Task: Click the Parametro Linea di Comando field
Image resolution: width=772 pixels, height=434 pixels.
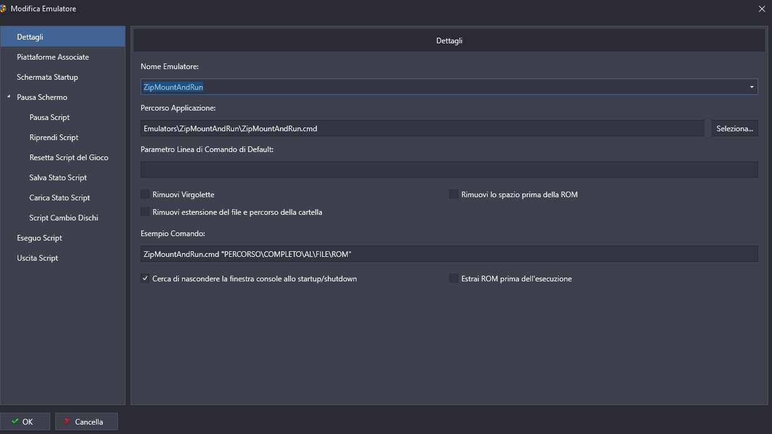Action: (x=449, y=170)
